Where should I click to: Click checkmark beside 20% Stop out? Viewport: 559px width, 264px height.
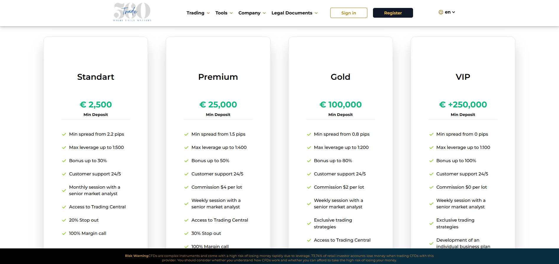click(64, 220)
